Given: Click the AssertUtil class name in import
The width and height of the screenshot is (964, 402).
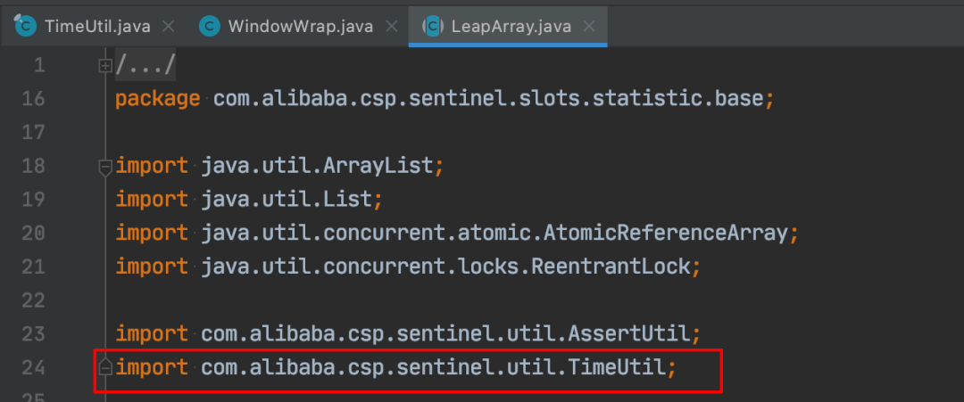Looking at the screenshot, I should tap(629, 334).
